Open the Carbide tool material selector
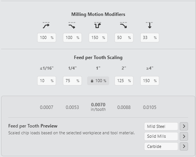The image size is (196, 157). (161, 146)
